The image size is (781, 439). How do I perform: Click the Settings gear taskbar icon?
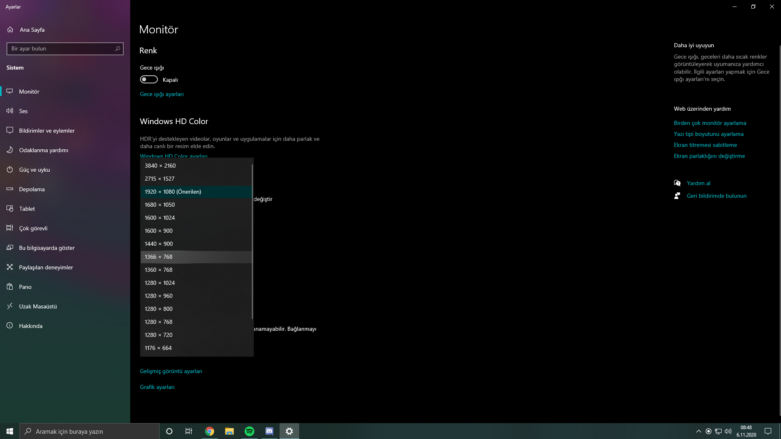coord(289,431)
